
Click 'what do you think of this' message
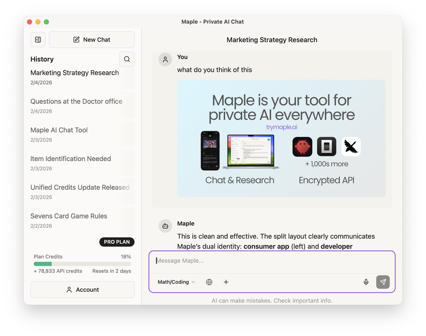(x=215, y=70)
